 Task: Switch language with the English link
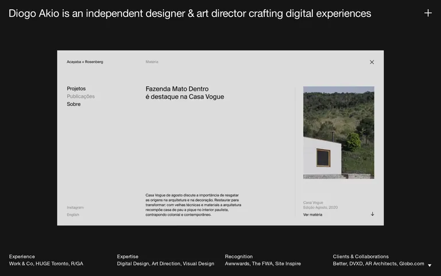pos(73,214)
